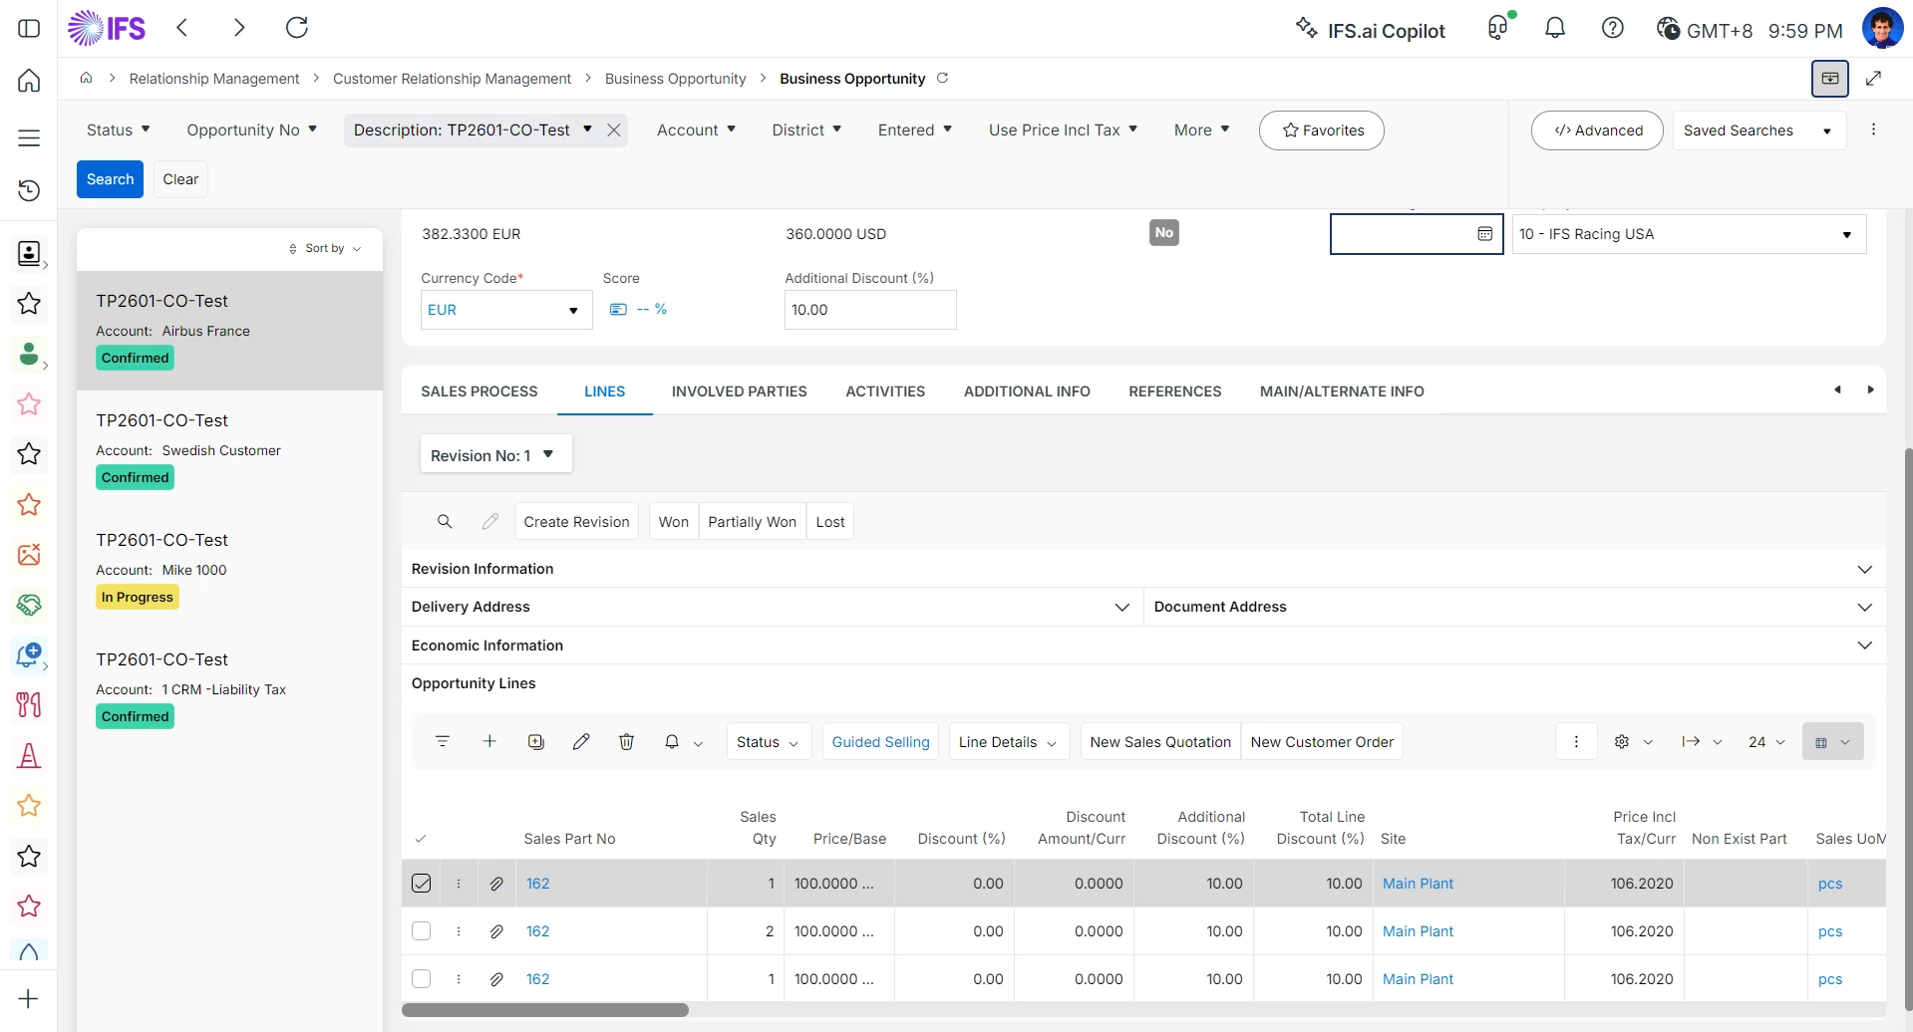Open IFS.ai Copilot assistant
The width and height of the screenshot is (1913, 1032).
click(1370, 30)
